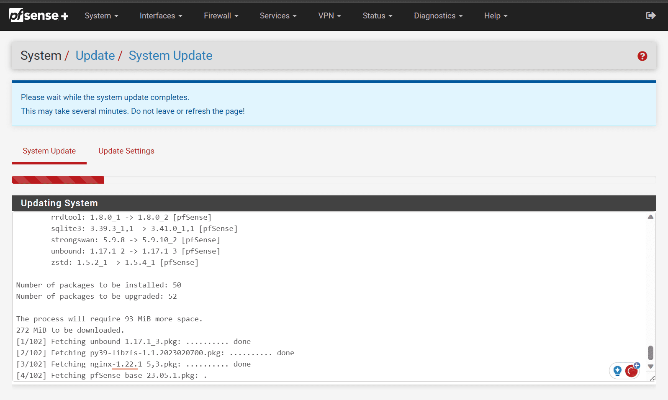
Task: Open the red help question mark icon
Action: pos(642,56)
